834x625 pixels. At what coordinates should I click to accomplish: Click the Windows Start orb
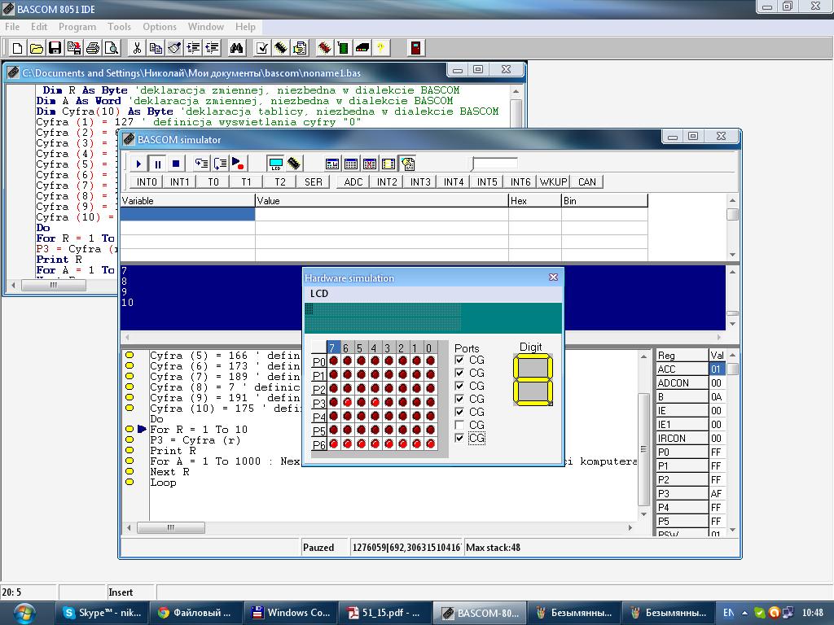[x=24, y=613]
